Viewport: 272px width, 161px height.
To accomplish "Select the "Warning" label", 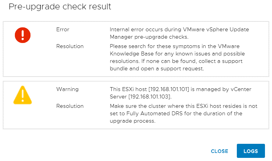I will [x=67, y=89].
